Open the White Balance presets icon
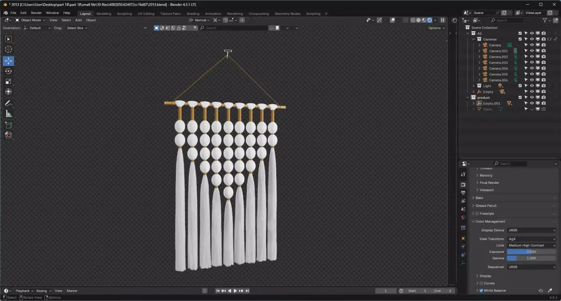Viewport: 561px width, 301px height. click(541, 290)
